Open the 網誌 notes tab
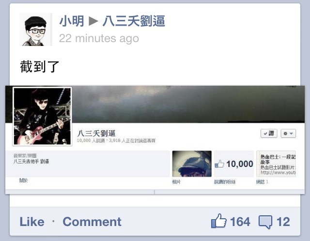Image resolution: width=310 pixels, height=241 pixels. click(262, 182)
